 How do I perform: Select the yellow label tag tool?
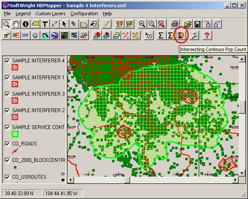click(35, 24)
